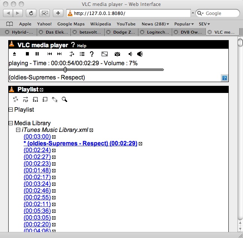Collapse iTunes Music Library.xml node
This screenshot has height=238, width=243.
coord(18,130)
